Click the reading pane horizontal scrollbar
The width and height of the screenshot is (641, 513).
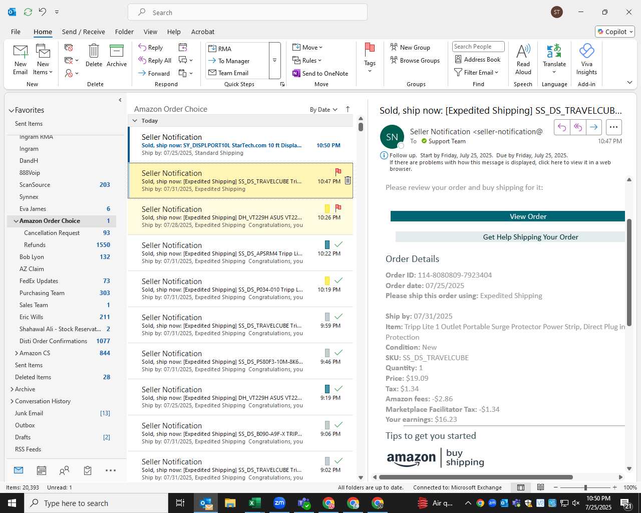[x=476, y=477]
